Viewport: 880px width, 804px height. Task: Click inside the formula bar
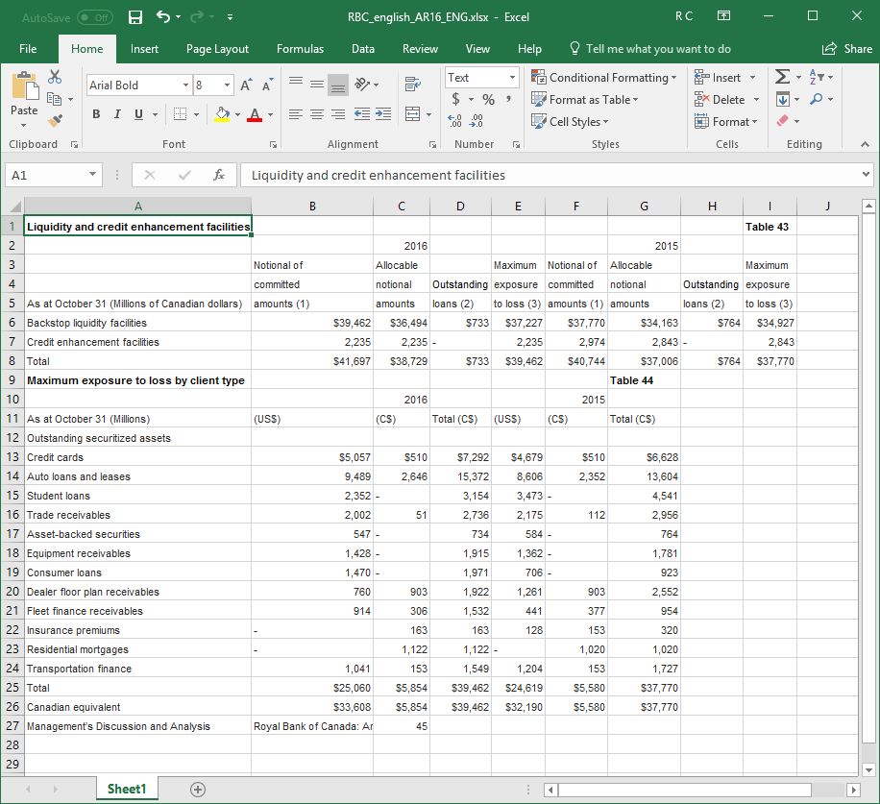[x=432, y=176]
